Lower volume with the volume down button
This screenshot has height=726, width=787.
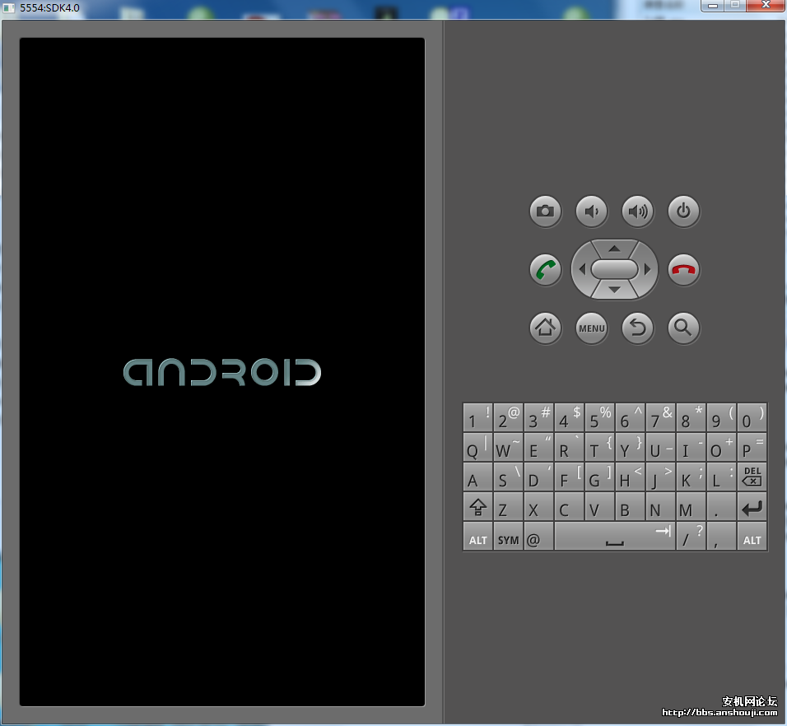pos(592,212)
